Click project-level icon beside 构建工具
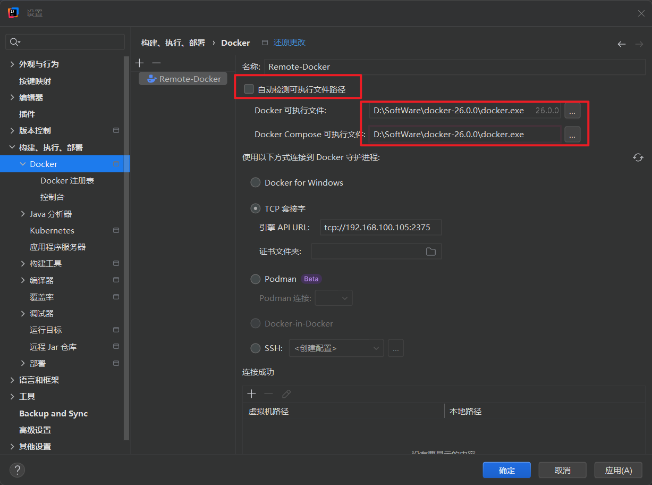Viewport: 652px width, 485px height. 116,263
